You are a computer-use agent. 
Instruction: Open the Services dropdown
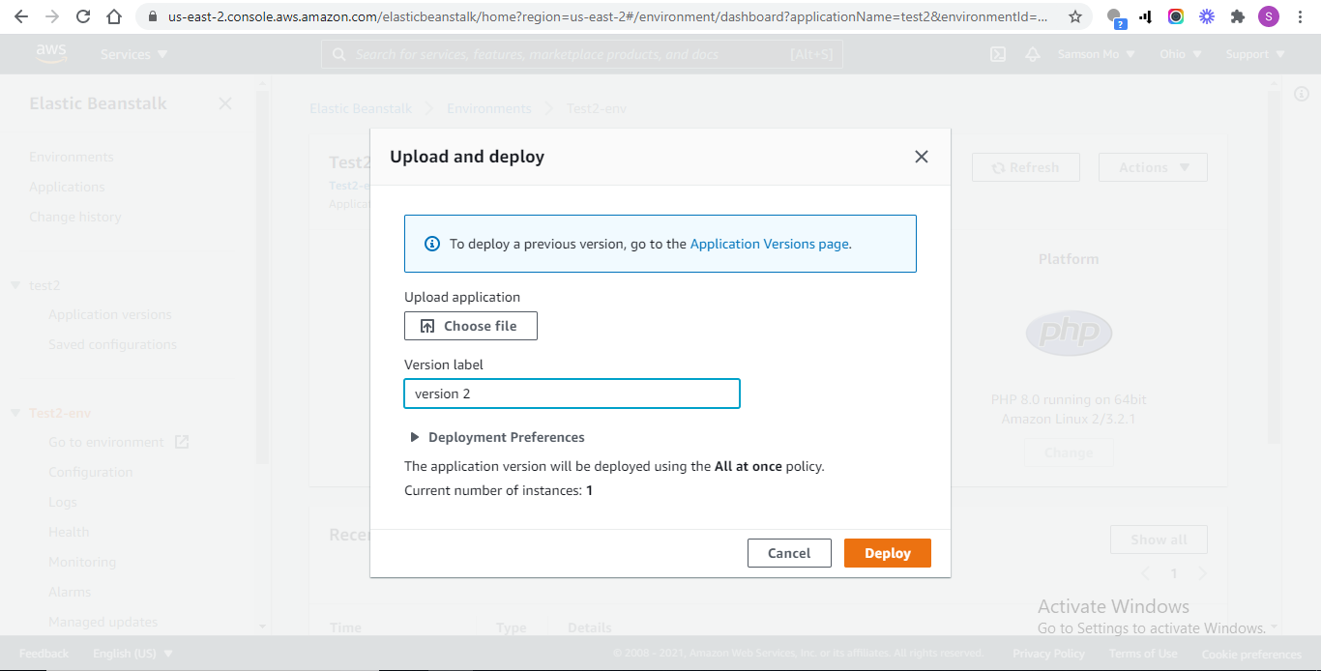click(127, 54)
